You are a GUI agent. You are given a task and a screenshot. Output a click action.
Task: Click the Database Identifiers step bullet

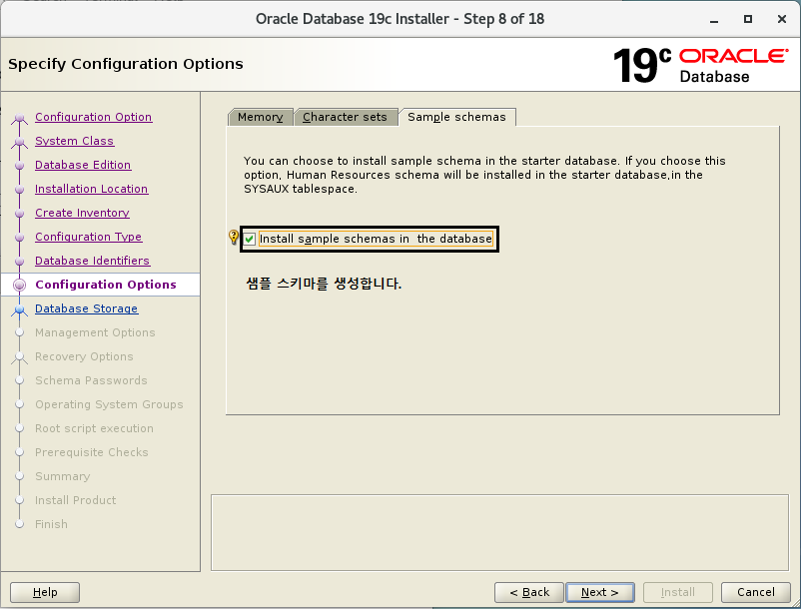click(x=19, y=262)
